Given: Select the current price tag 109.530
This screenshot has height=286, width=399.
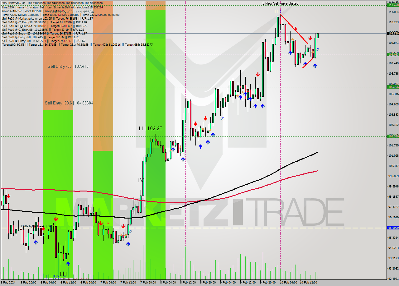Looking at the screenshot, I should coord(393,33).
